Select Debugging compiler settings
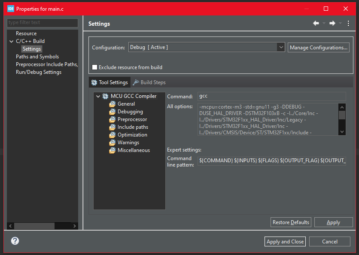359x255 pixels. pyautogui.click(x=130, y=112)
